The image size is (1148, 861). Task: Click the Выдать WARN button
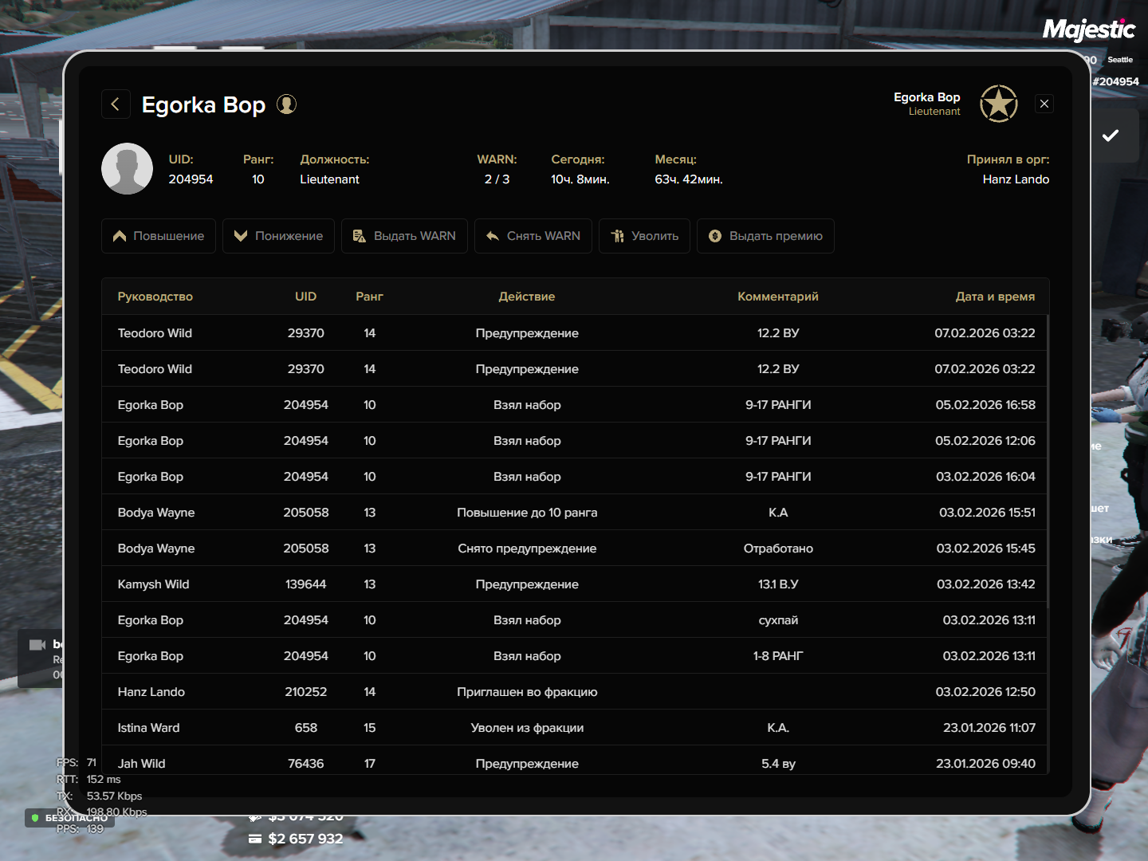pos(404,236)
